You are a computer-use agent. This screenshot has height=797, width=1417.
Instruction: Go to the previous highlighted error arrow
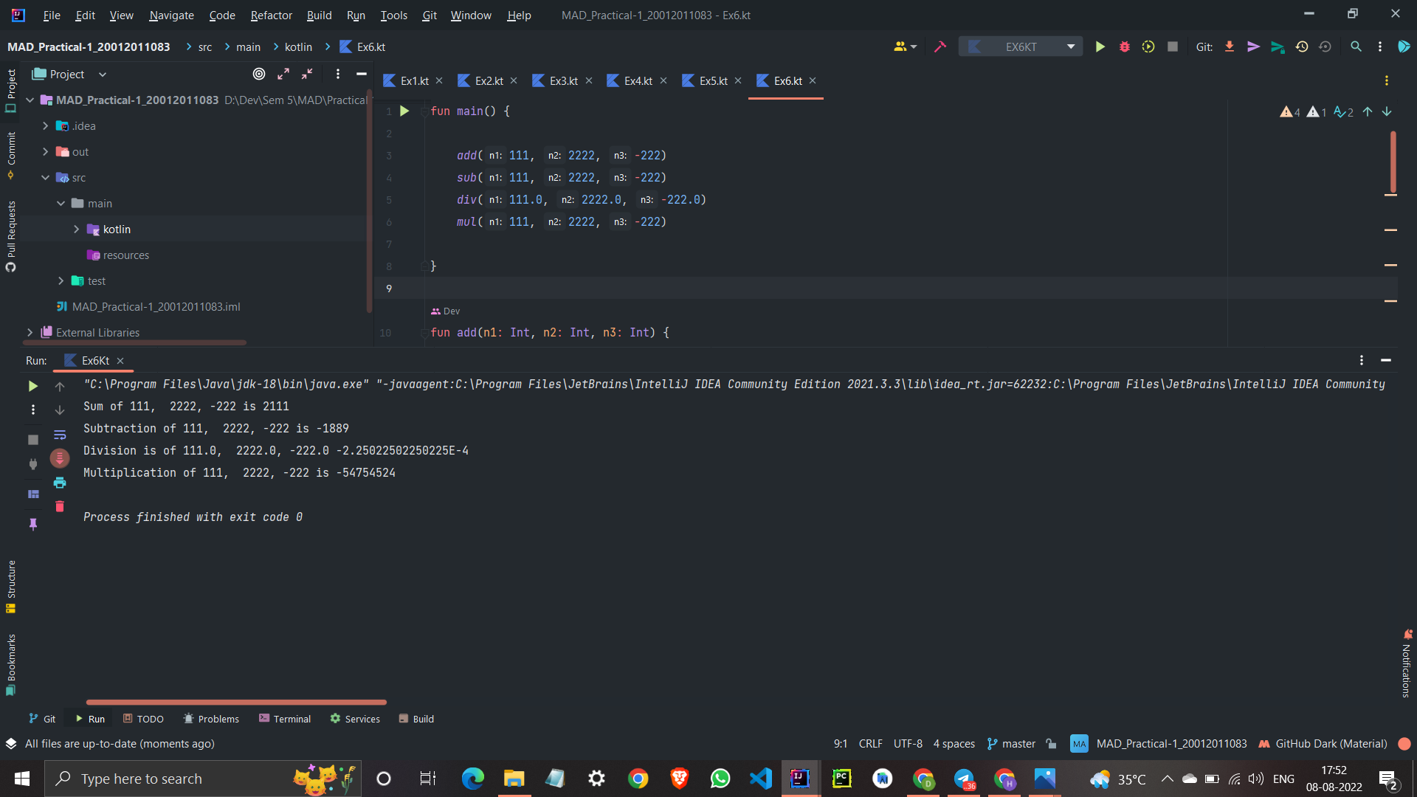point(1368,111)
